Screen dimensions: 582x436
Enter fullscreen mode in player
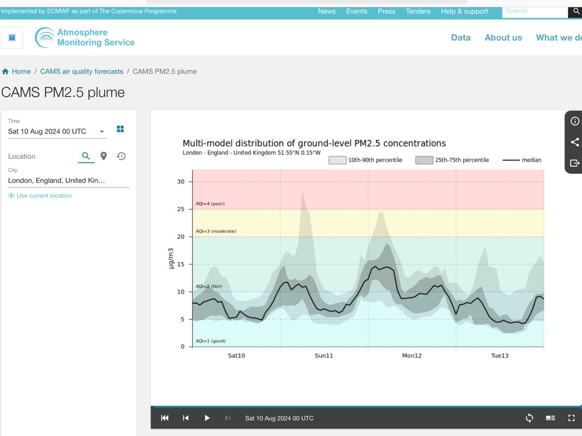(571, 418)
